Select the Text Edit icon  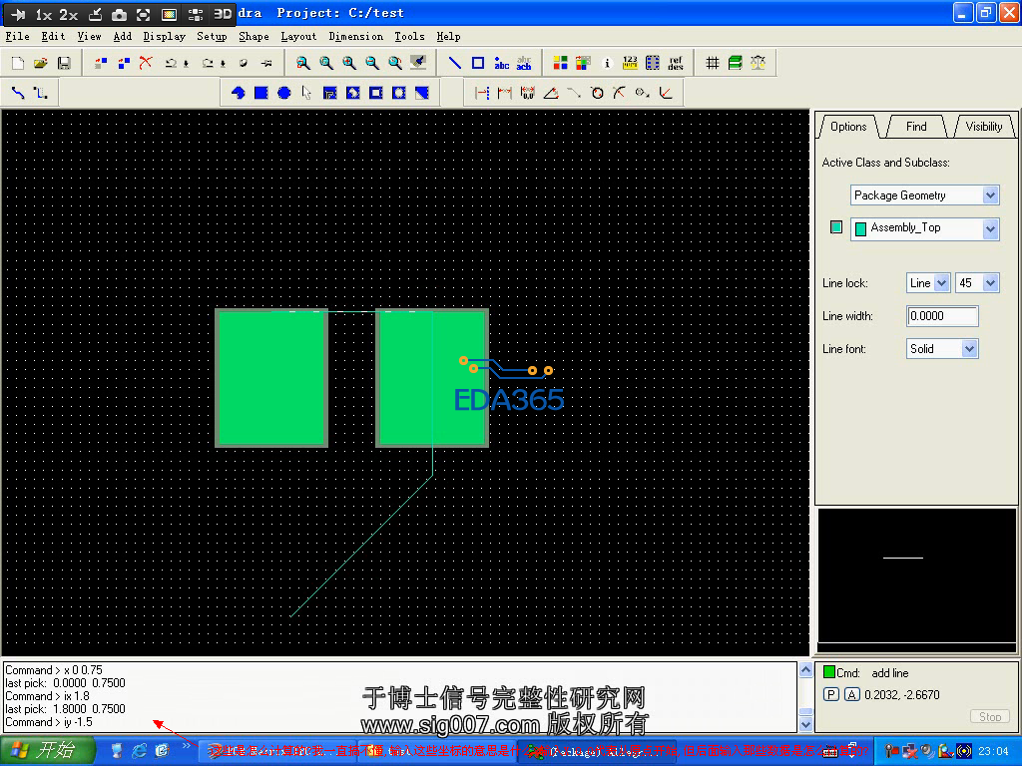coord(524,63)
